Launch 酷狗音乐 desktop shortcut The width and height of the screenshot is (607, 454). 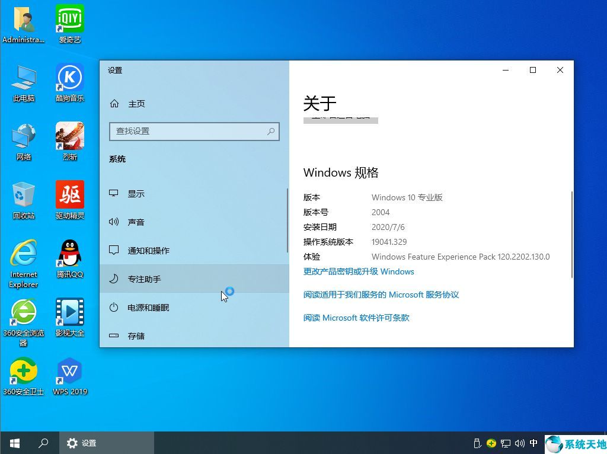click(70, 83)
